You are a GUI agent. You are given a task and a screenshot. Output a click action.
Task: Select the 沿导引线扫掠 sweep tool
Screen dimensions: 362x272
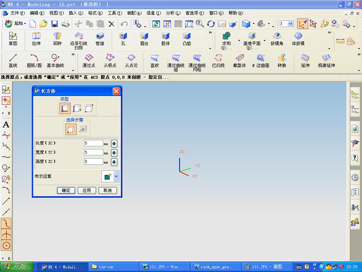(78, 41)
